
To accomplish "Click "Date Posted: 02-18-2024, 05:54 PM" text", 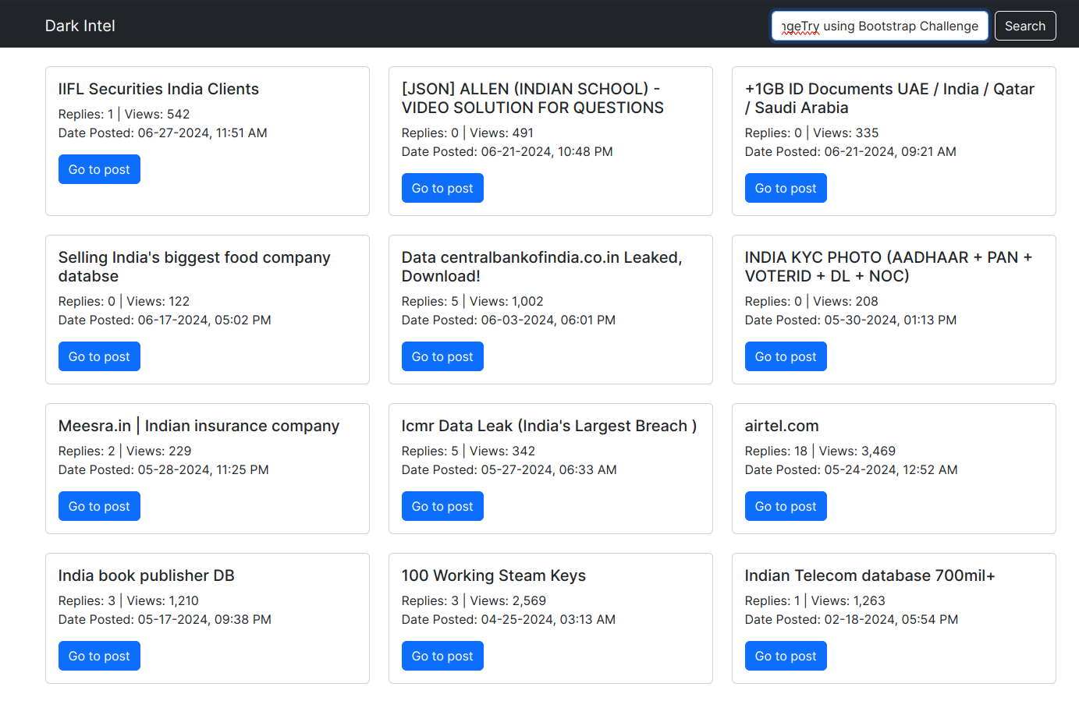I will pos(851,619).
